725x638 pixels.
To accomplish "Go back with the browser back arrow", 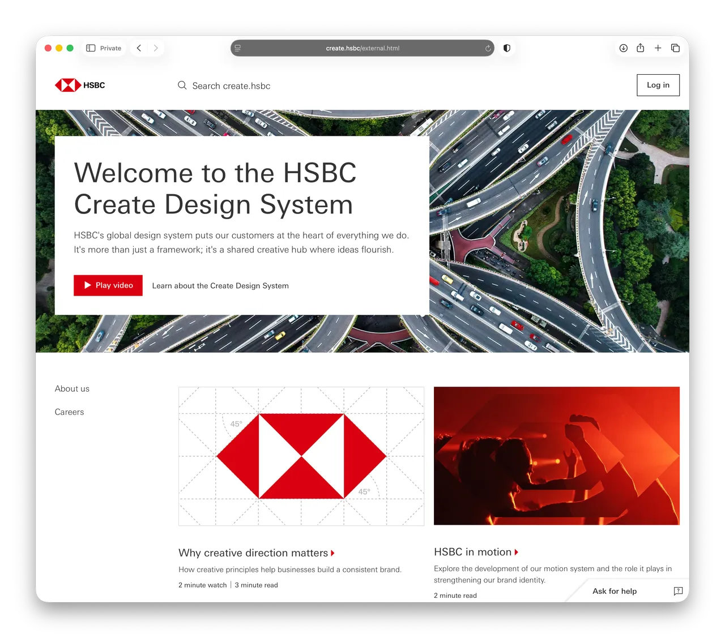I will pos(139,48).
